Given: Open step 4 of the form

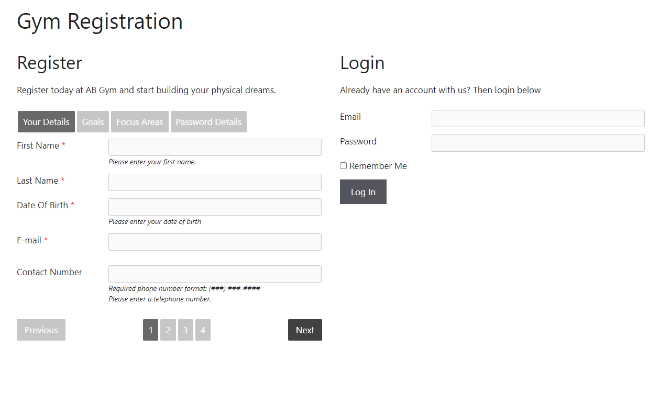Looking at the screenshot, I should point(203,330).
